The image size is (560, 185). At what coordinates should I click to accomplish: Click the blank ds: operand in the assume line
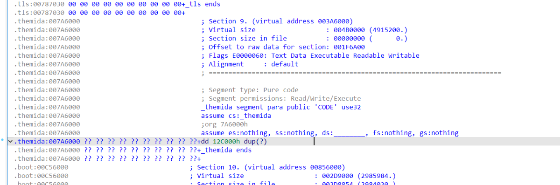pyautogui.click(x=349, y=133)
